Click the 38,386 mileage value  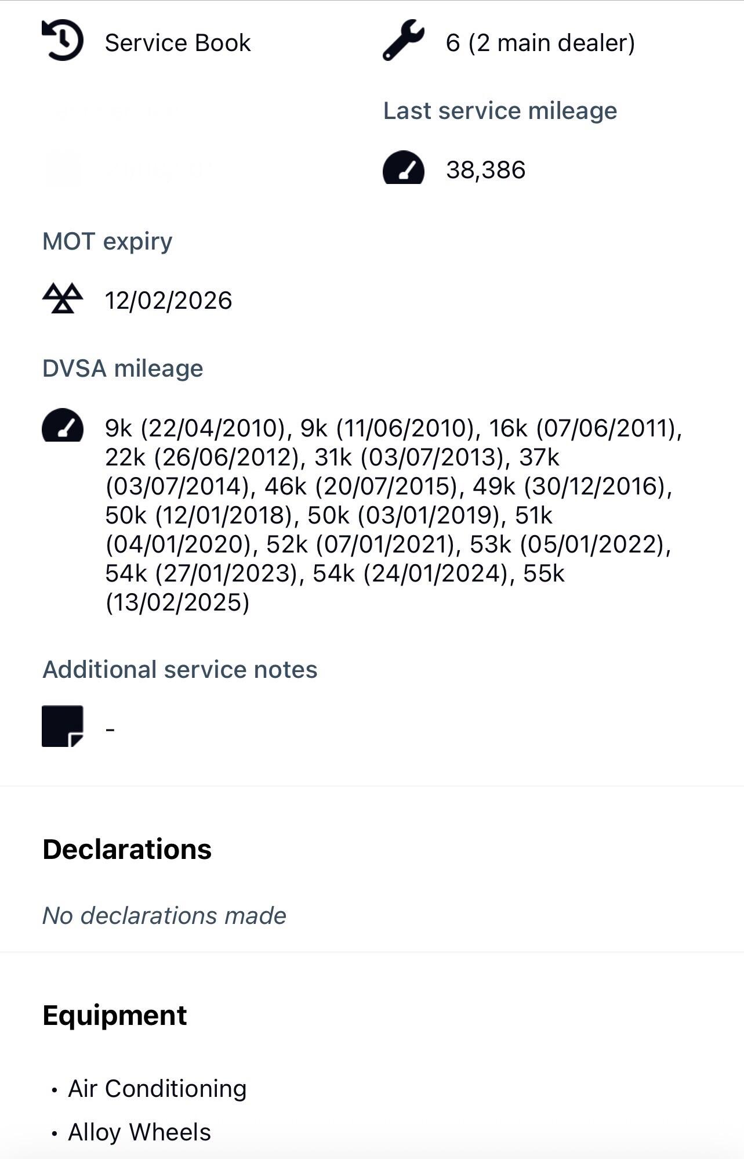(485, 170)
